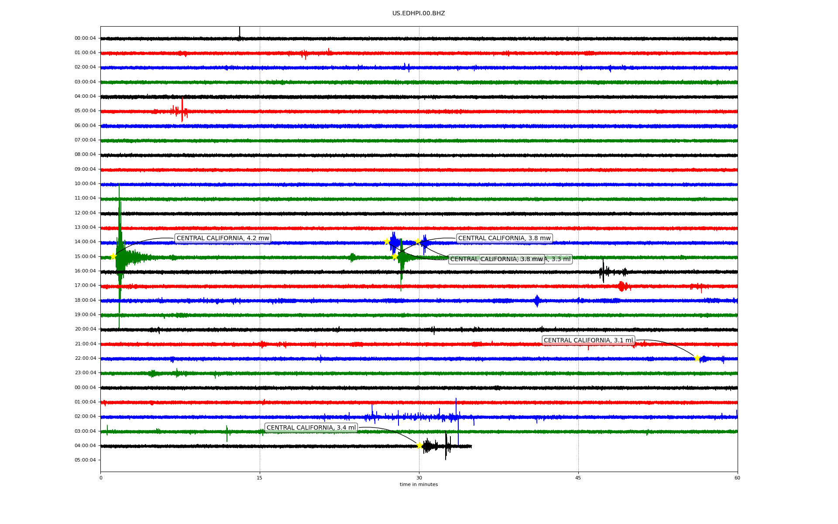
Task: Select the CENTRAL CALIFORNIA, 4.2 mw annotation label
Action: [223, 238]
